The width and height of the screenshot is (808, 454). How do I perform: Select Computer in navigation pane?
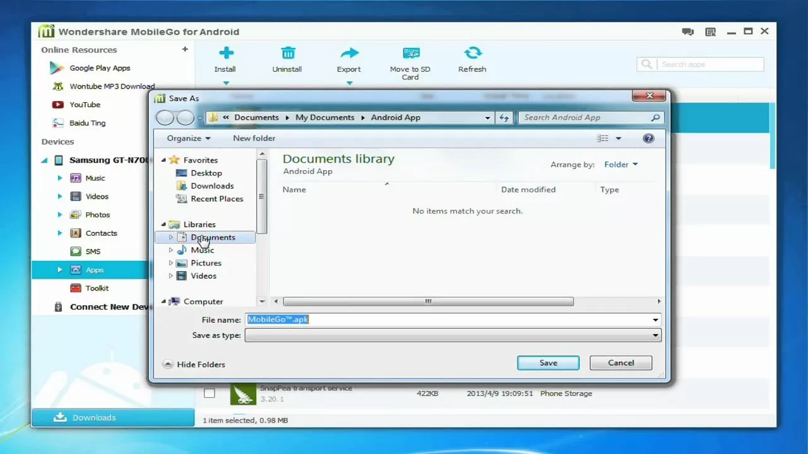(203, 301)
